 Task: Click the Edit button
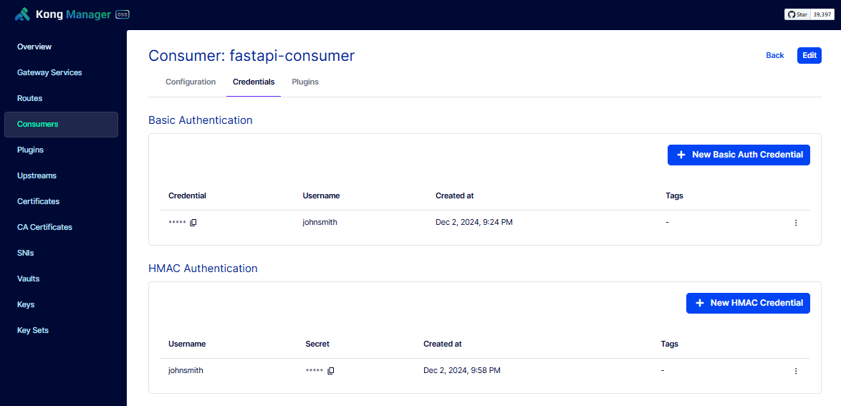pos(809,55)
